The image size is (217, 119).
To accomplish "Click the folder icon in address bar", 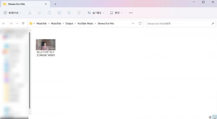I will (31, 23).
